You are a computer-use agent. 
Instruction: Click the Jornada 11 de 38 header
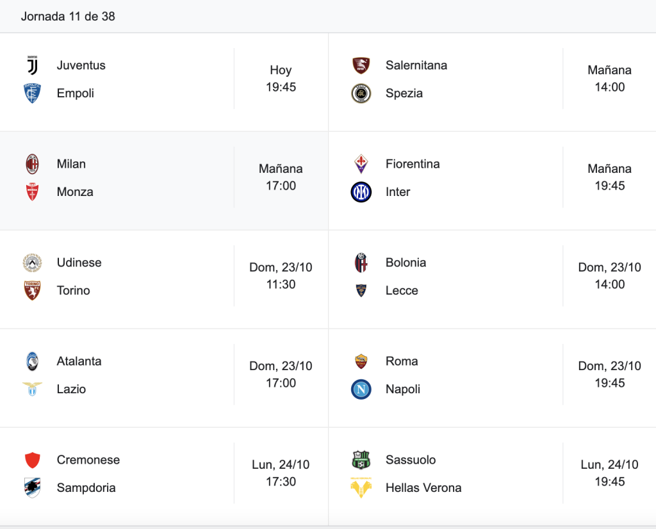click(x=68, y=16)
